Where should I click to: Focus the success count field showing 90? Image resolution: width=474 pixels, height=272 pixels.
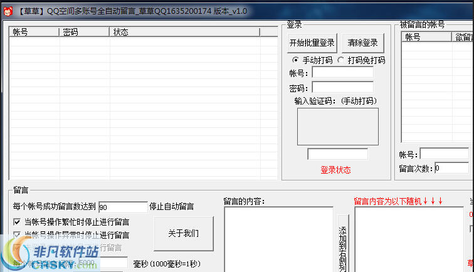coord(123,207)
